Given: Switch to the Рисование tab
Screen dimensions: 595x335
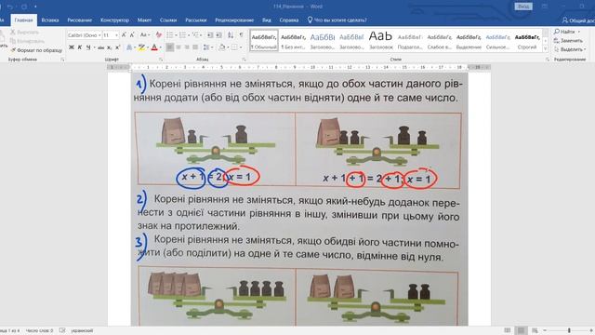Looking at the screenshot, I should pyautogui.click(x=80, y=20).
